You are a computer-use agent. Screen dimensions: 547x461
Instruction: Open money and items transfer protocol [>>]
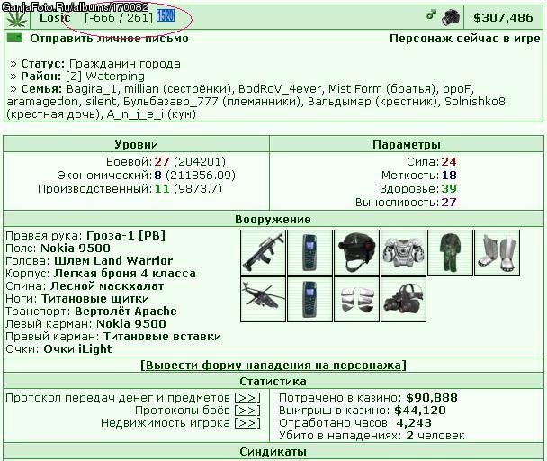[247, 398]
